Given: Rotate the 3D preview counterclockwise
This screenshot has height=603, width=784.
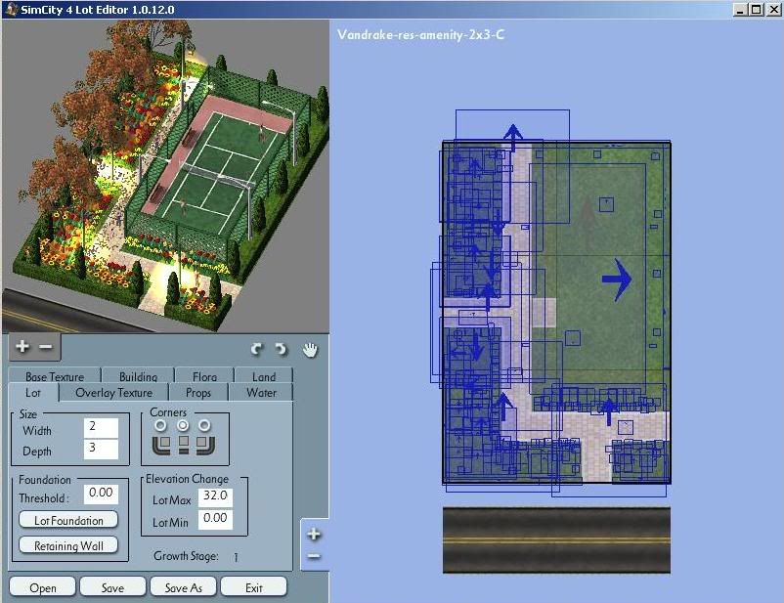Looking at the screenshot, I should tap(257, 349).
